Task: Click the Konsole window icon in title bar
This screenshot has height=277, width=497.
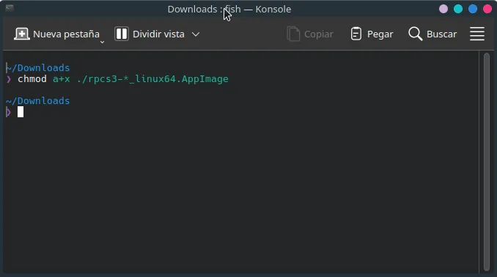Action: point(10,8)
